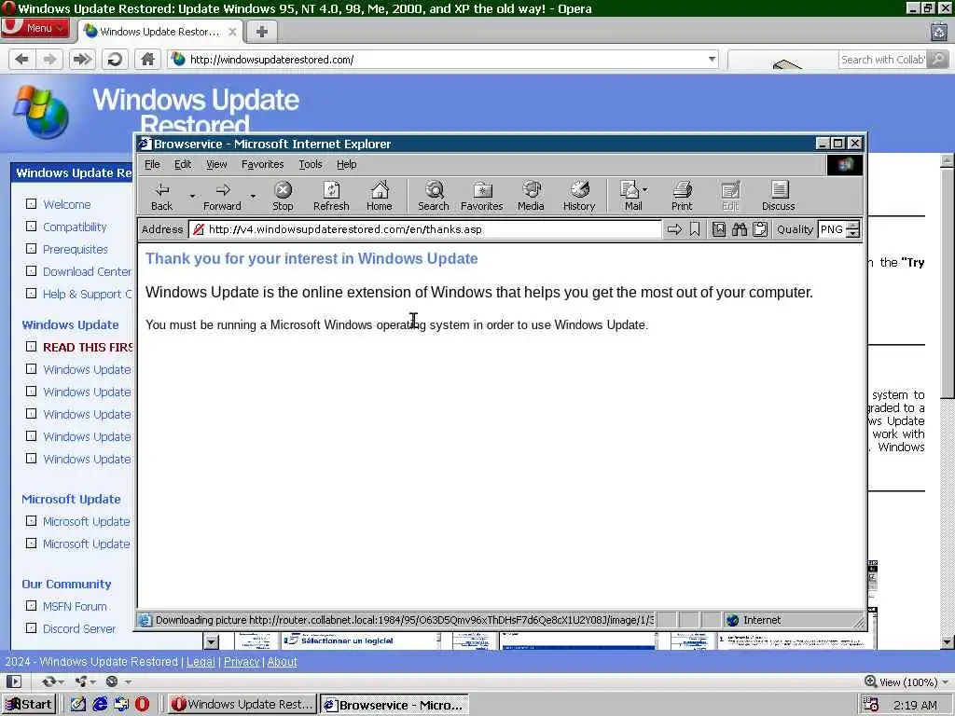
Task: Open the File menu in Browservice
Action: click(152, 164)
